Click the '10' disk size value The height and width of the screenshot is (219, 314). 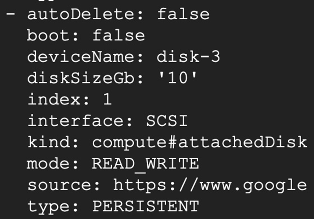tap(177, 78)
